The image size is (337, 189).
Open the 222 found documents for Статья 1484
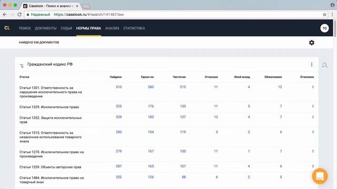pyautogui.click(x=118, y=177)
